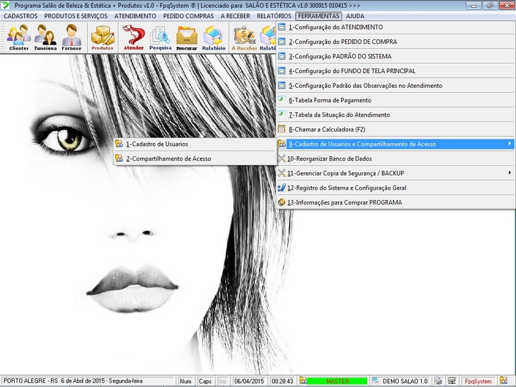Click the icon beside Cadastro de Usuarios
516x387 pixels.
(119, 144)
